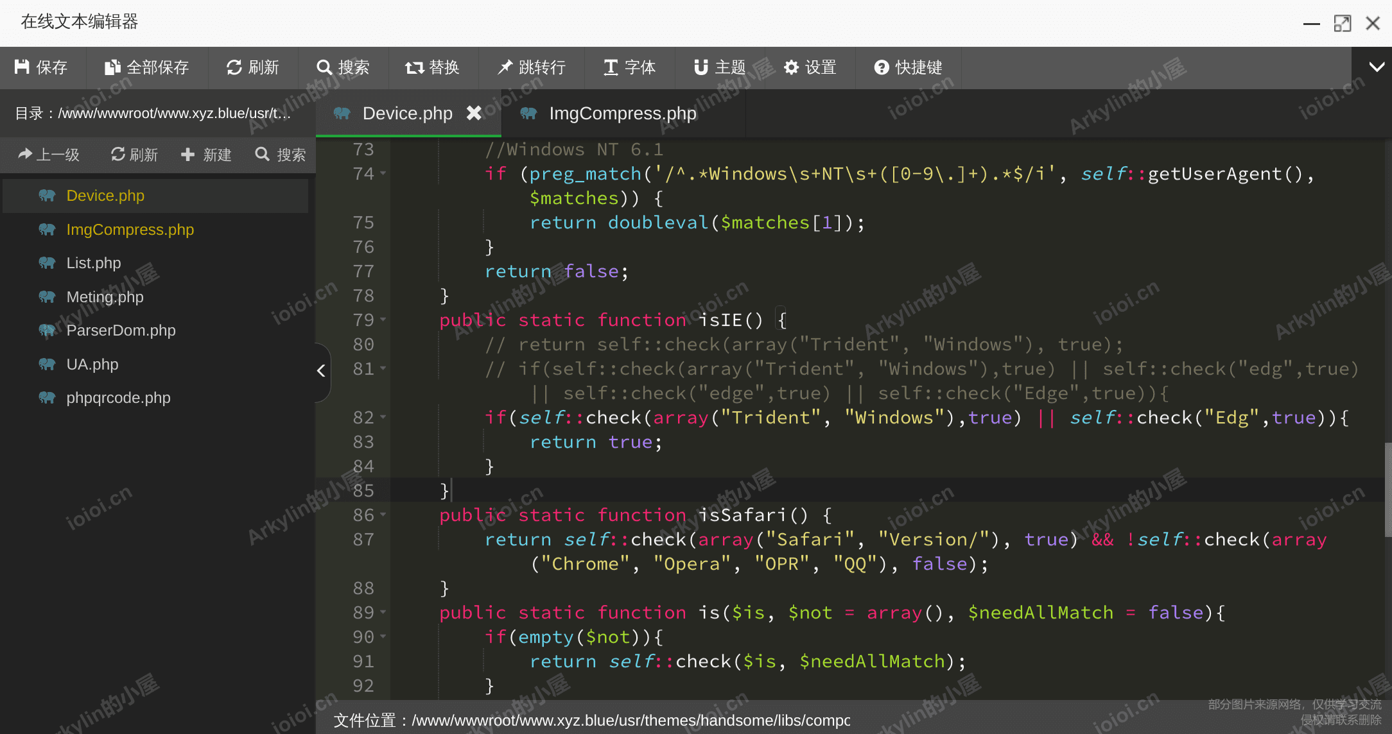Click the 'isSafari' function name
The width and height of the screenshot is (1392, 734).
742,515
